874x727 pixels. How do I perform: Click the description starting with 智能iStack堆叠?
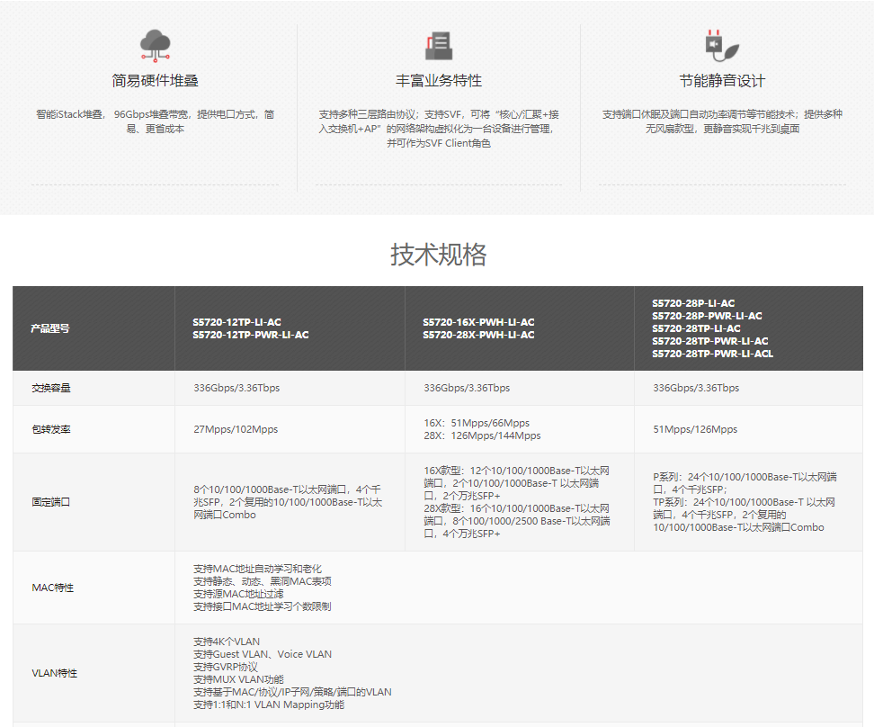click(x=155, y=121)
